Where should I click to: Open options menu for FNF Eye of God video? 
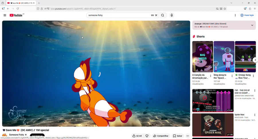pyautogui.click(x=255, y=90)
